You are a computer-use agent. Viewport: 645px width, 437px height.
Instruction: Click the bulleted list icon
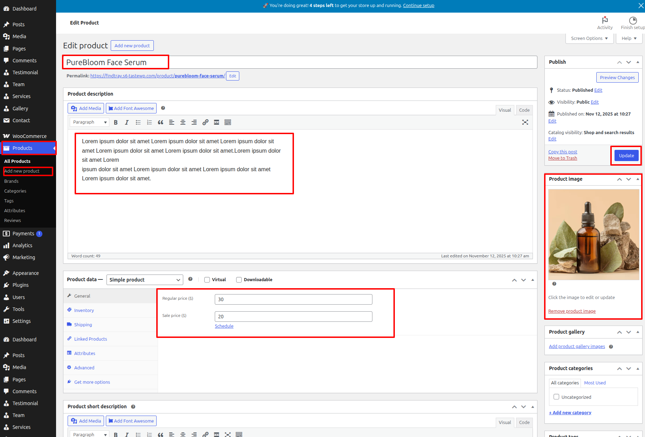138,122
